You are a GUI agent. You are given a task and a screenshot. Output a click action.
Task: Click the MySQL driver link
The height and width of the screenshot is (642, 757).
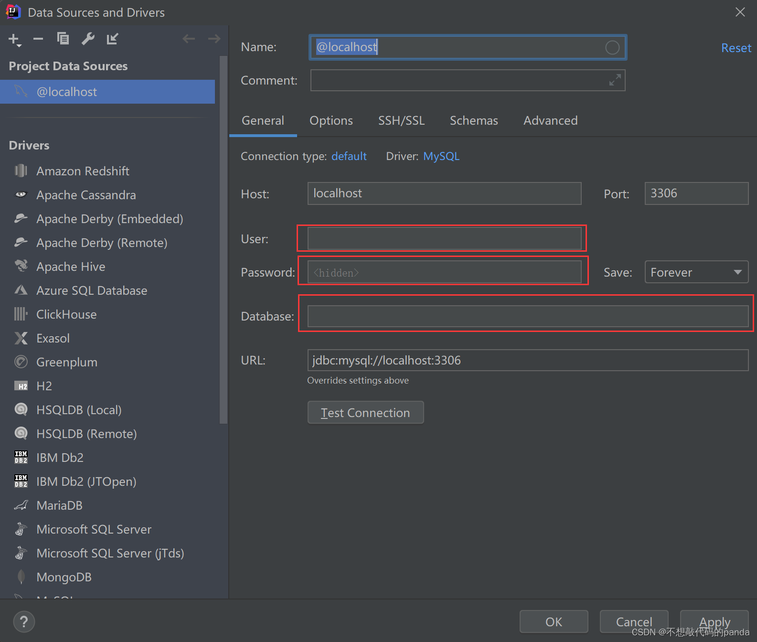pyautogui.click(x=441, y=156)
